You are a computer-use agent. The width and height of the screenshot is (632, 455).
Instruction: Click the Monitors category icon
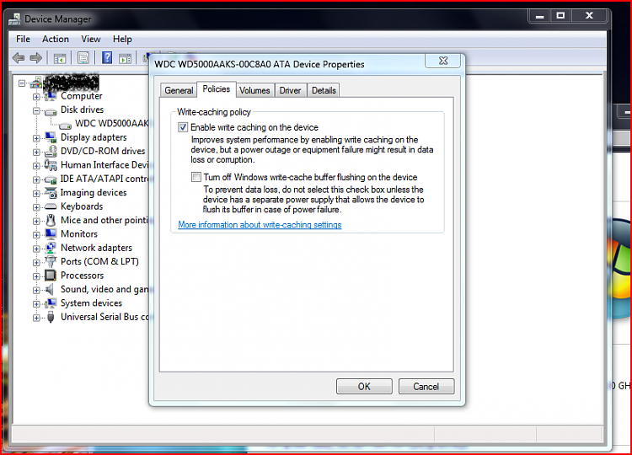[x=51, y=233]
